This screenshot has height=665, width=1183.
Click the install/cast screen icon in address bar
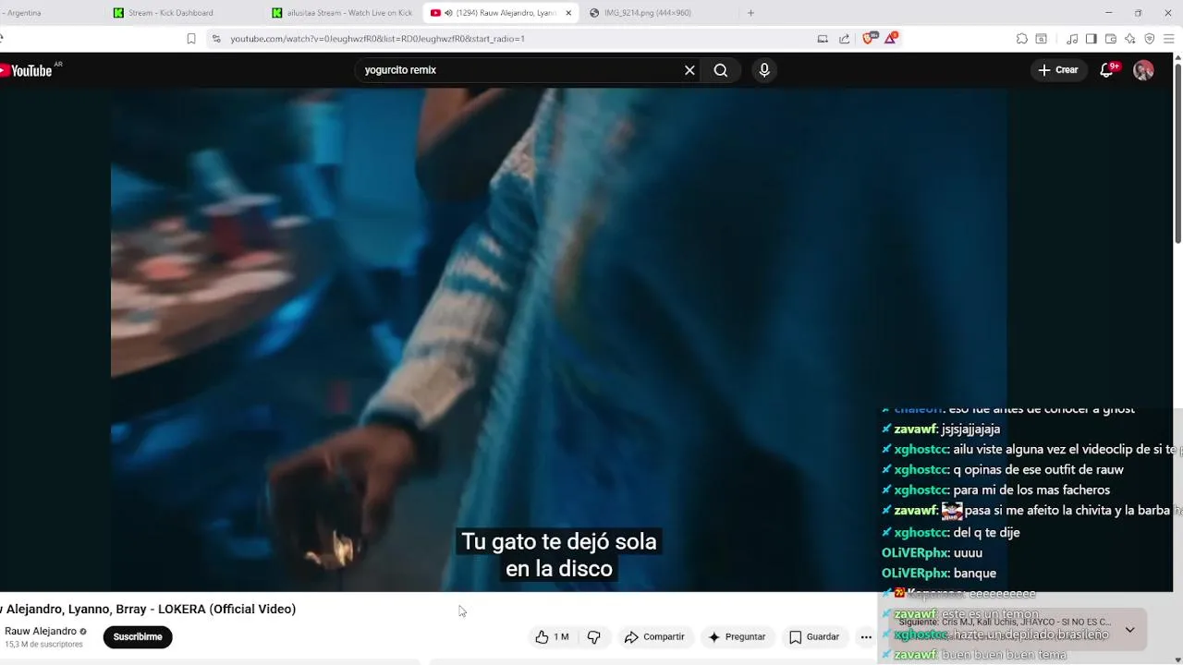coord(823,39)
